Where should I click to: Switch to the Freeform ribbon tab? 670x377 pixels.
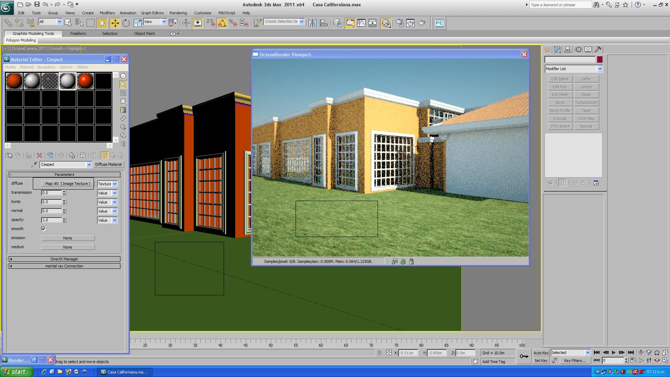pos(78,34)
